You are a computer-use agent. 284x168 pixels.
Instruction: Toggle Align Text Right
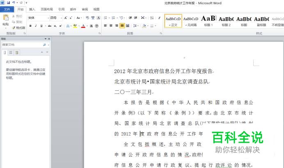coord(117,25)
